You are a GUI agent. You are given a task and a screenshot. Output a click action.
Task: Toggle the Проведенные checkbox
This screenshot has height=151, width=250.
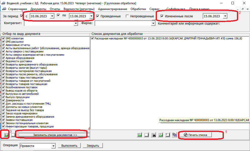[98, 16]
